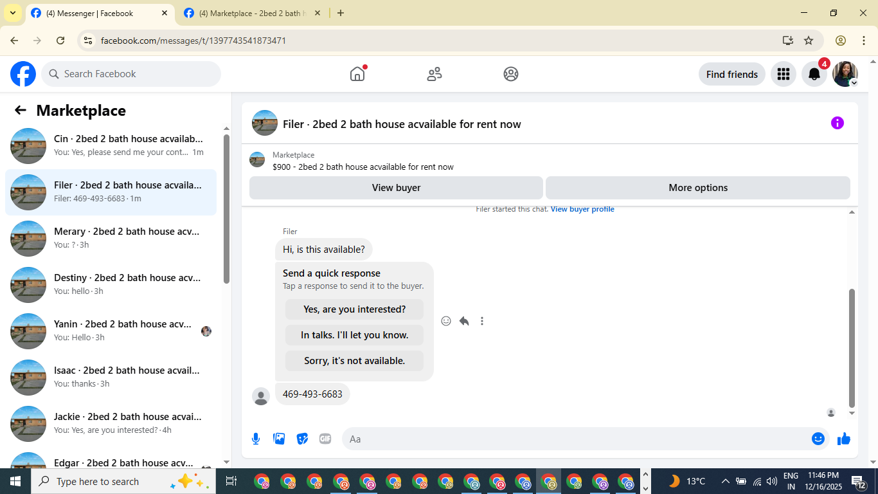This screenshot has height=494, width=878.
Task: View site information icon in address bar
Action: 88,41
